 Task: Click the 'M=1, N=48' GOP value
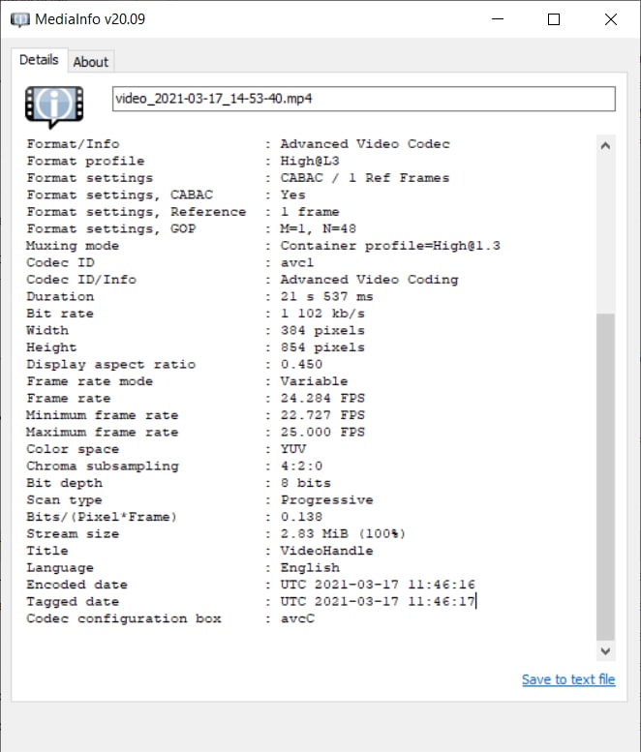(x=319, y=228)
